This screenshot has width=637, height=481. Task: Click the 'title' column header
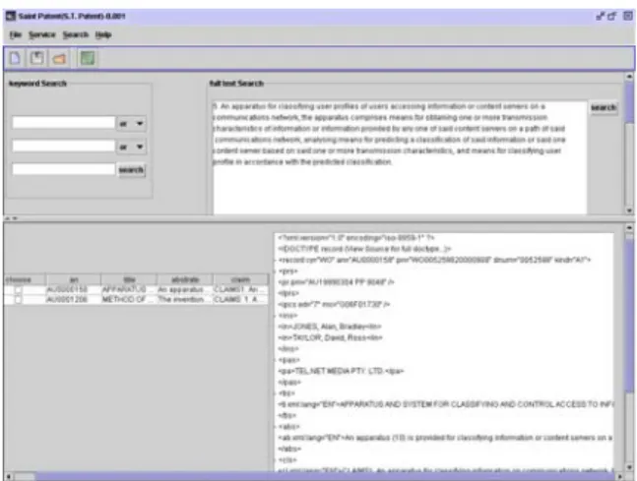pos(129,279)
